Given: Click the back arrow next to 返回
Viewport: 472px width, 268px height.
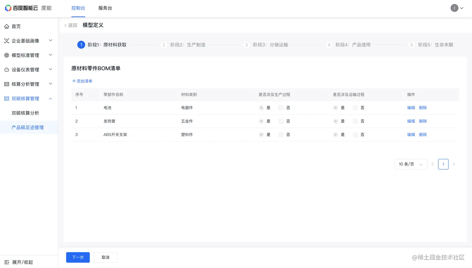Looking at the screenshot, I should click(66, 26).
